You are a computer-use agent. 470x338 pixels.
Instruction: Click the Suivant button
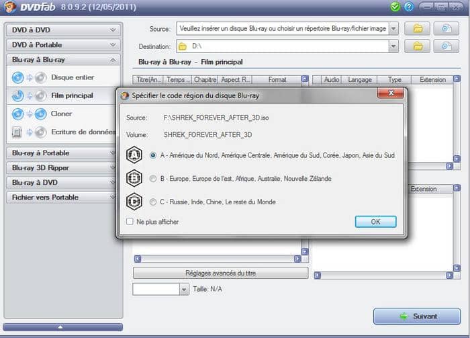point(417,316)
